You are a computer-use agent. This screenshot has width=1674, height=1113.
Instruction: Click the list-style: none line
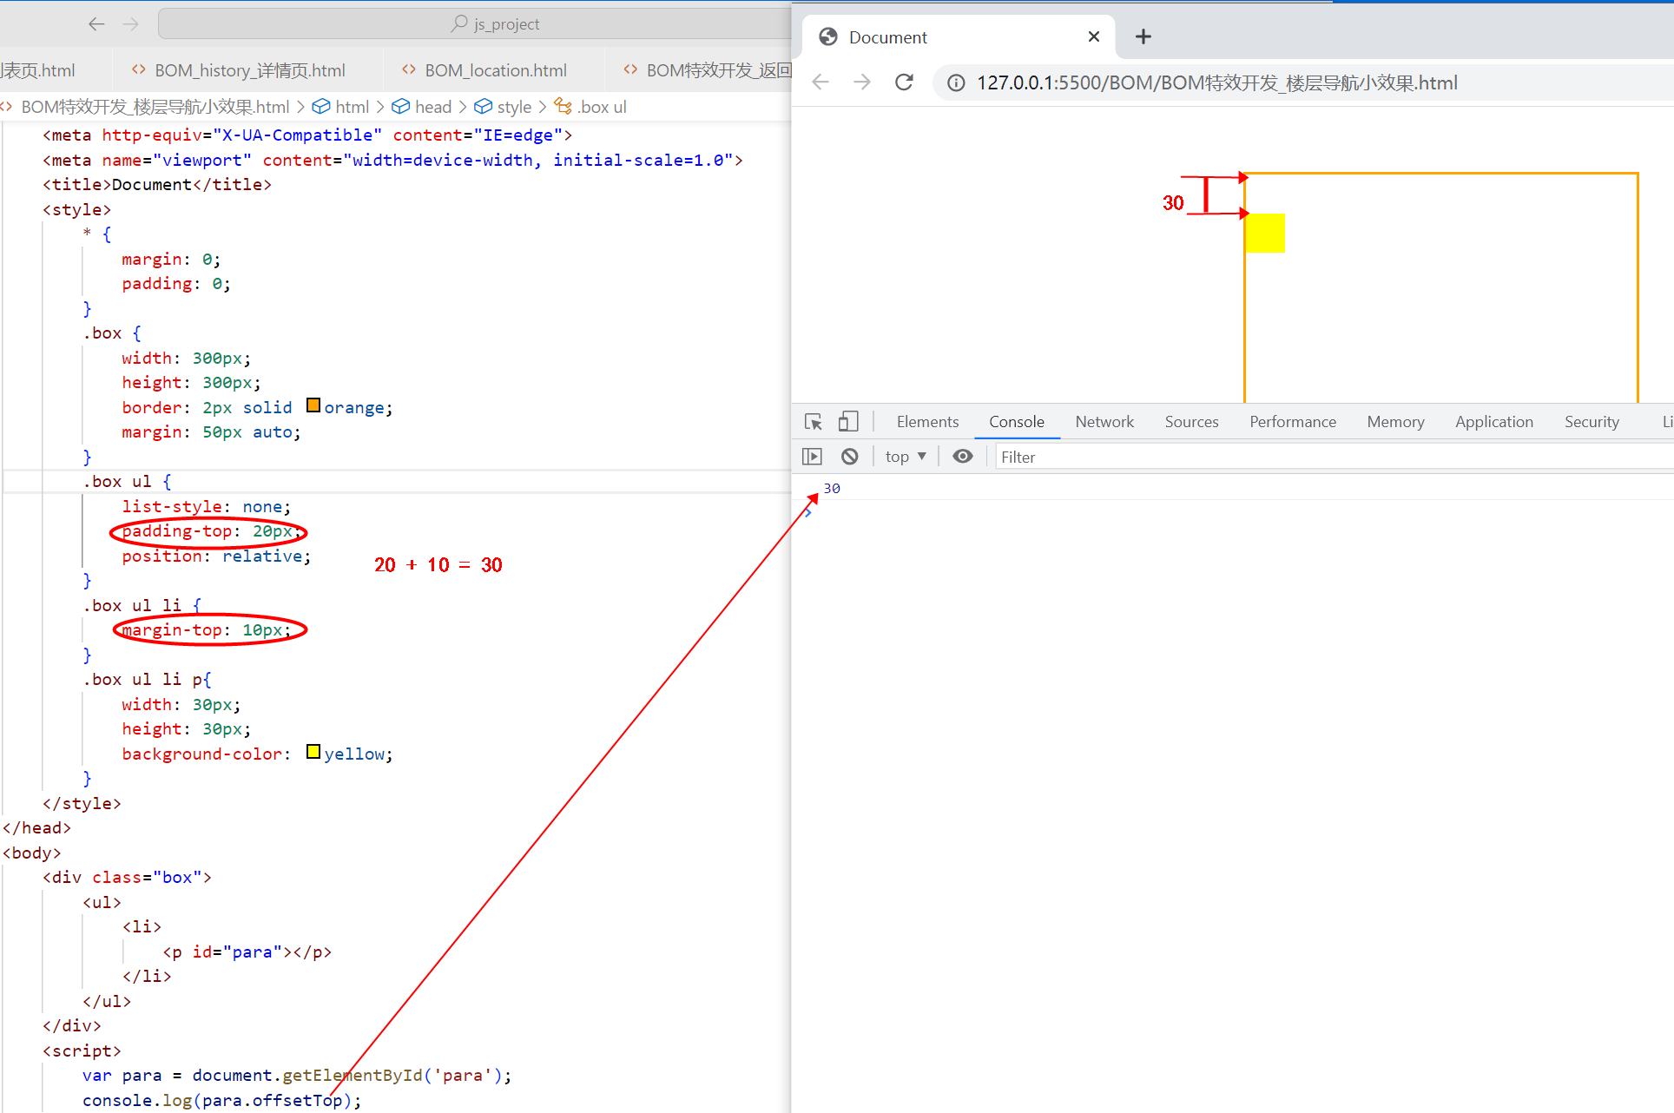(207, 506)
